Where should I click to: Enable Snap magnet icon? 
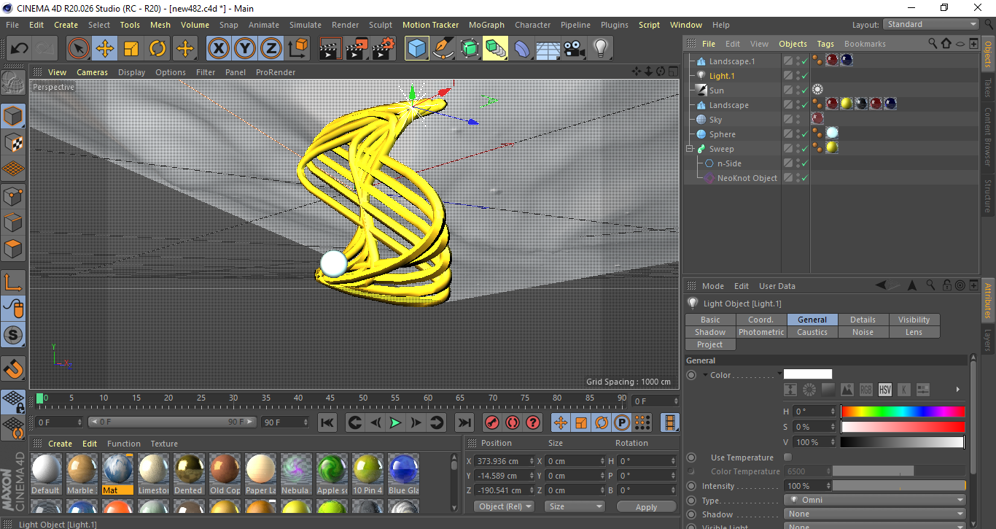coord(14,369)
